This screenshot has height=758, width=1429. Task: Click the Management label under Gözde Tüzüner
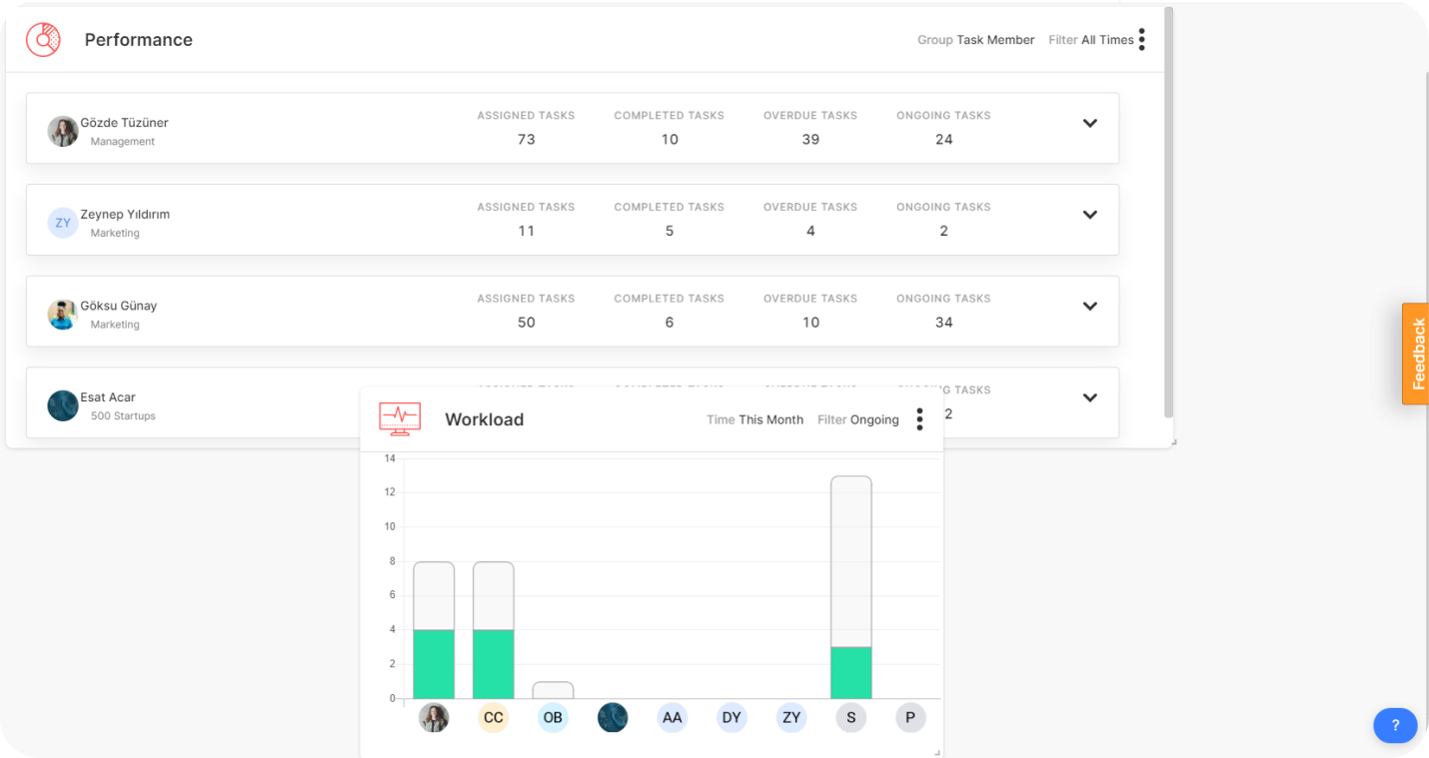click(123, 142)
